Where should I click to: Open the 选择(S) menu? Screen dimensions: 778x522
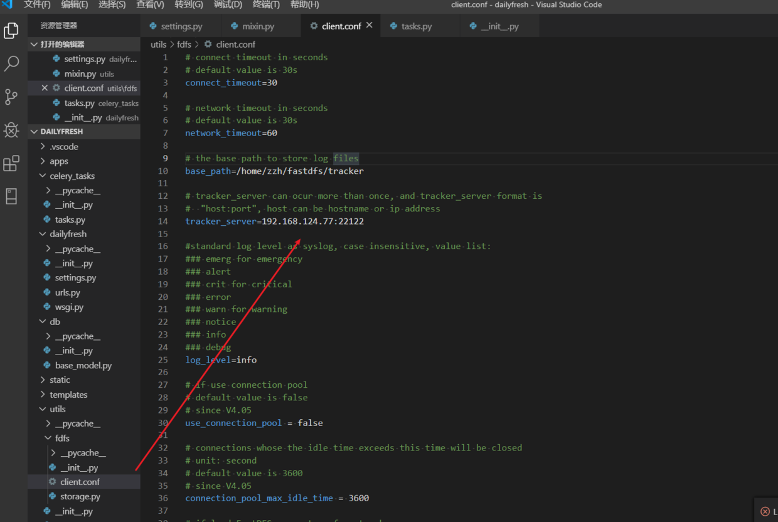click(x=112, y=4)
